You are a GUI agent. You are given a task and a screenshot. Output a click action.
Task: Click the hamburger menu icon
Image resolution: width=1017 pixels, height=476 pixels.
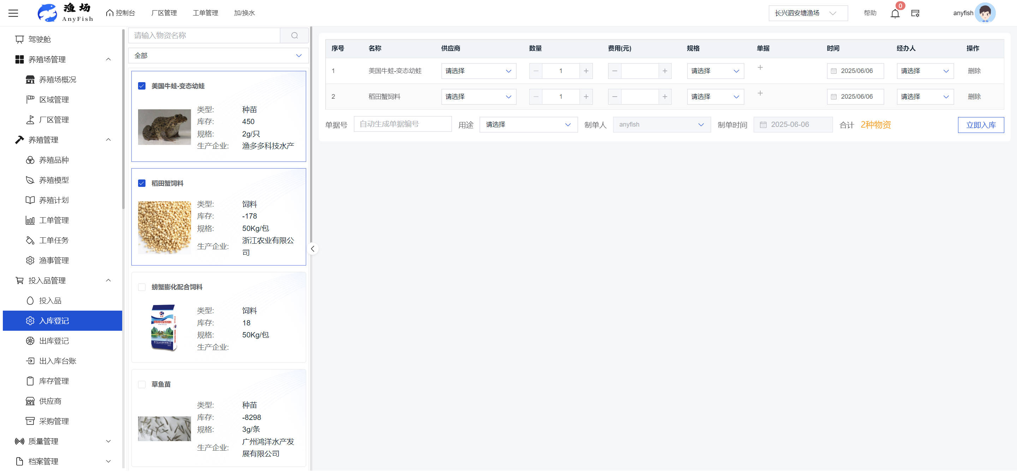click(13, 13)
